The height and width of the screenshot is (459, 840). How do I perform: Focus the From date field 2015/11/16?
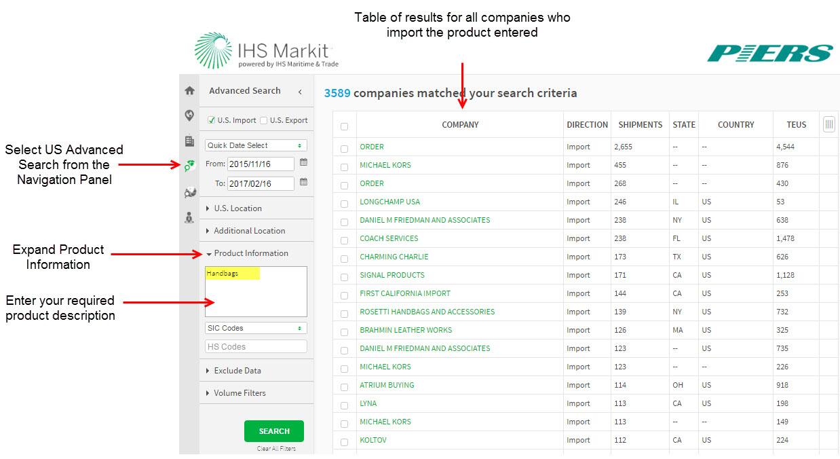coord(261,164)
